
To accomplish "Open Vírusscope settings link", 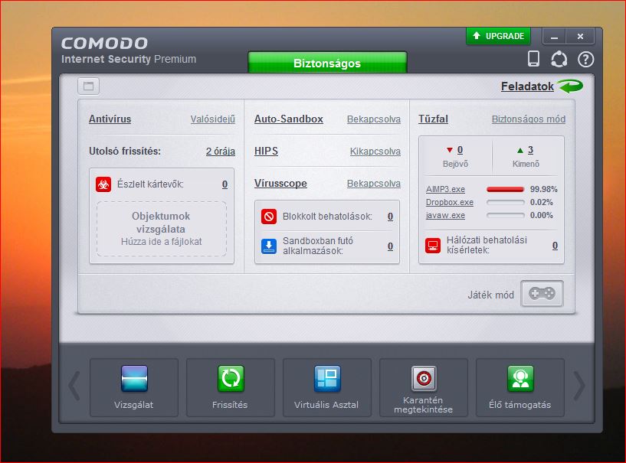I will click(280, 184).
